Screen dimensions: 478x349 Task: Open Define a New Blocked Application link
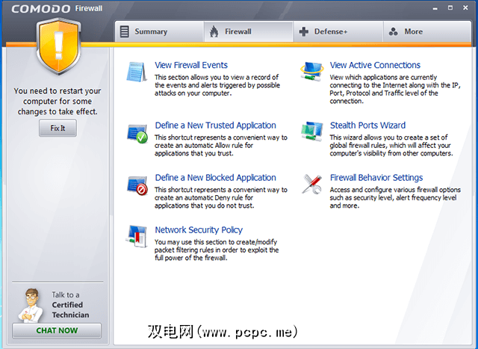(216, 178)
